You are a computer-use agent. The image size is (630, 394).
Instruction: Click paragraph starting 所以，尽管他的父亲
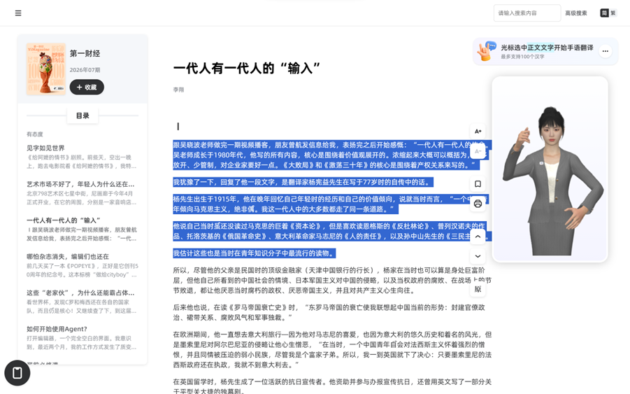pos(332,280)
